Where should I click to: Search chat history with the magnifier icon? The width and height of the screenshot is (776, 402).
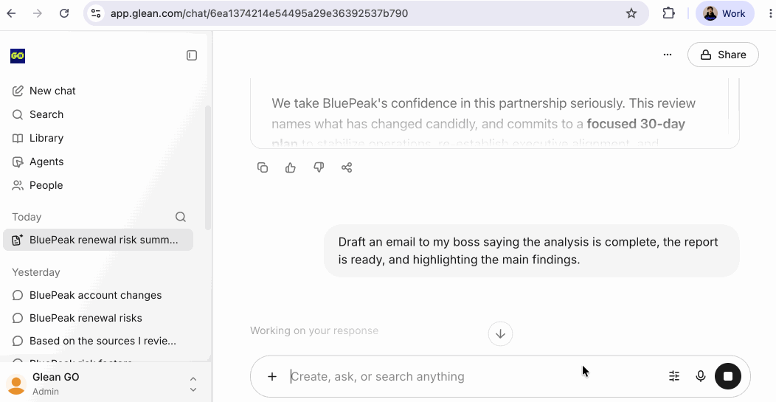(181, 217)
